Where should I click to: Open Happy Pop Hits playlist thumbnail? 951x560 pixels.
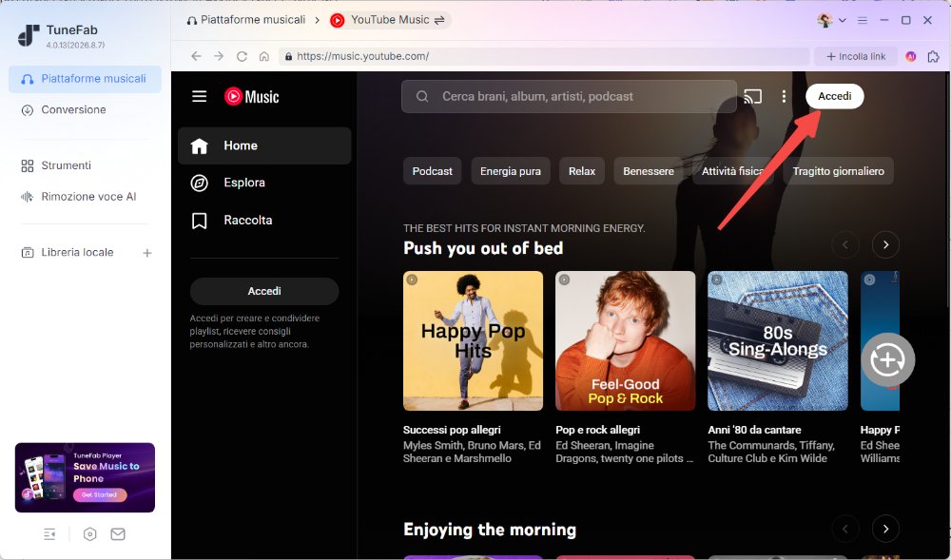[x=473, y=340]
